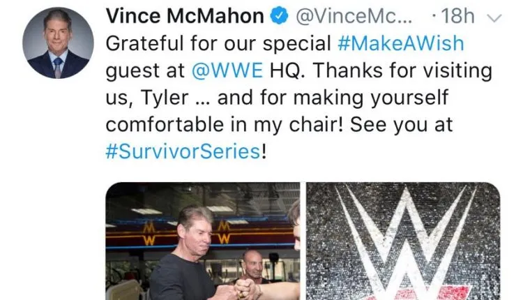
Task: Open Vince McMahon's profile avatar
Action: (x=58, y=43)
